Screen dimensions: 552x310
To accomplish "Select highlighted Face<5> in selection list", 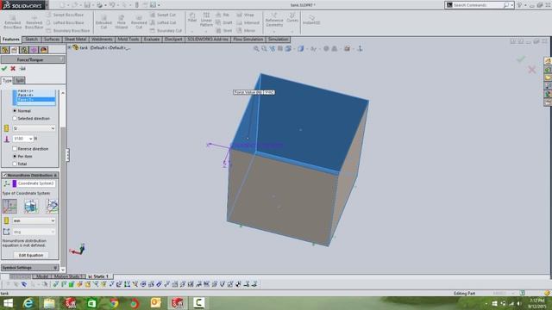I will tap(36, 100).
